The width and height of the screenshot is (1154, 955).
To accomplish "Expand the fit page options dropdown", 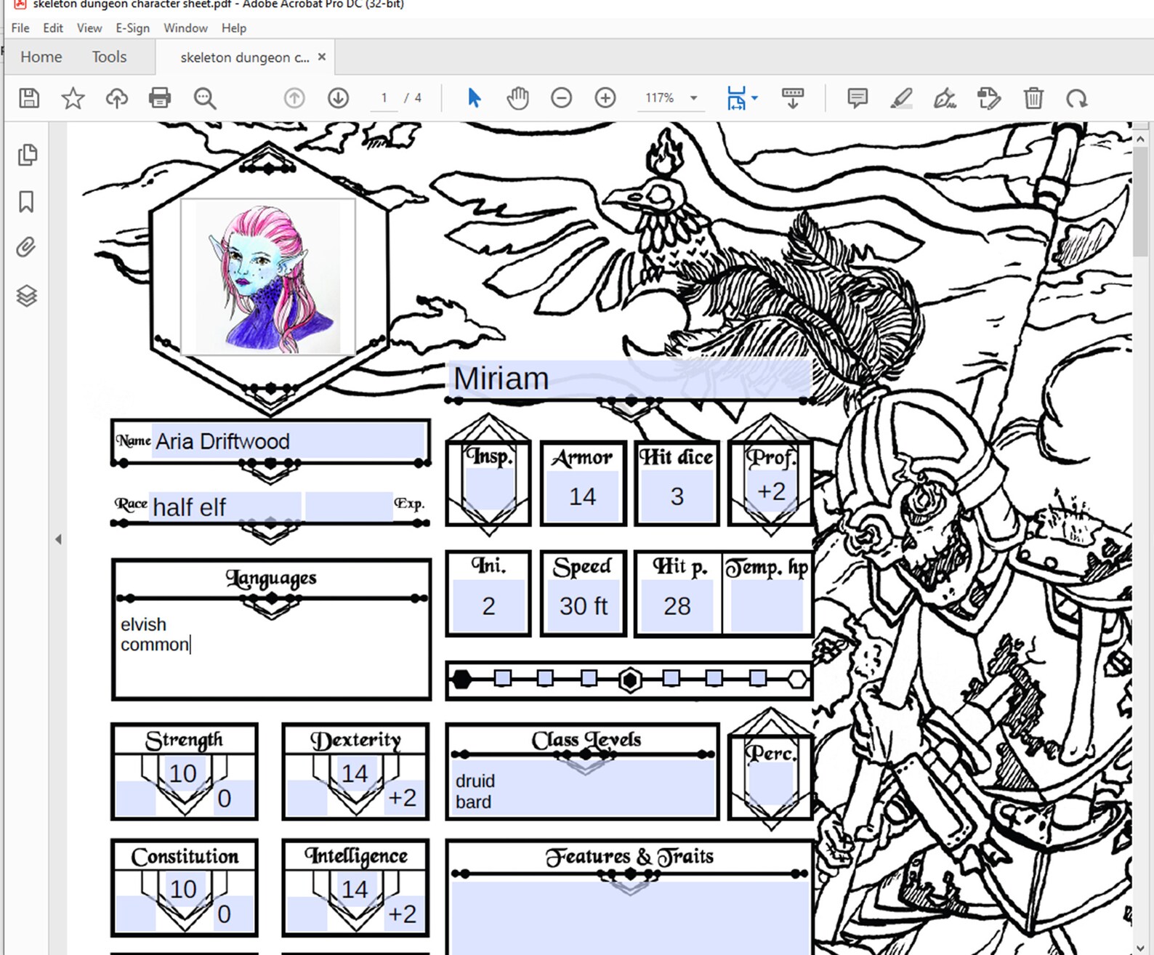I will (x=754, y=98).
